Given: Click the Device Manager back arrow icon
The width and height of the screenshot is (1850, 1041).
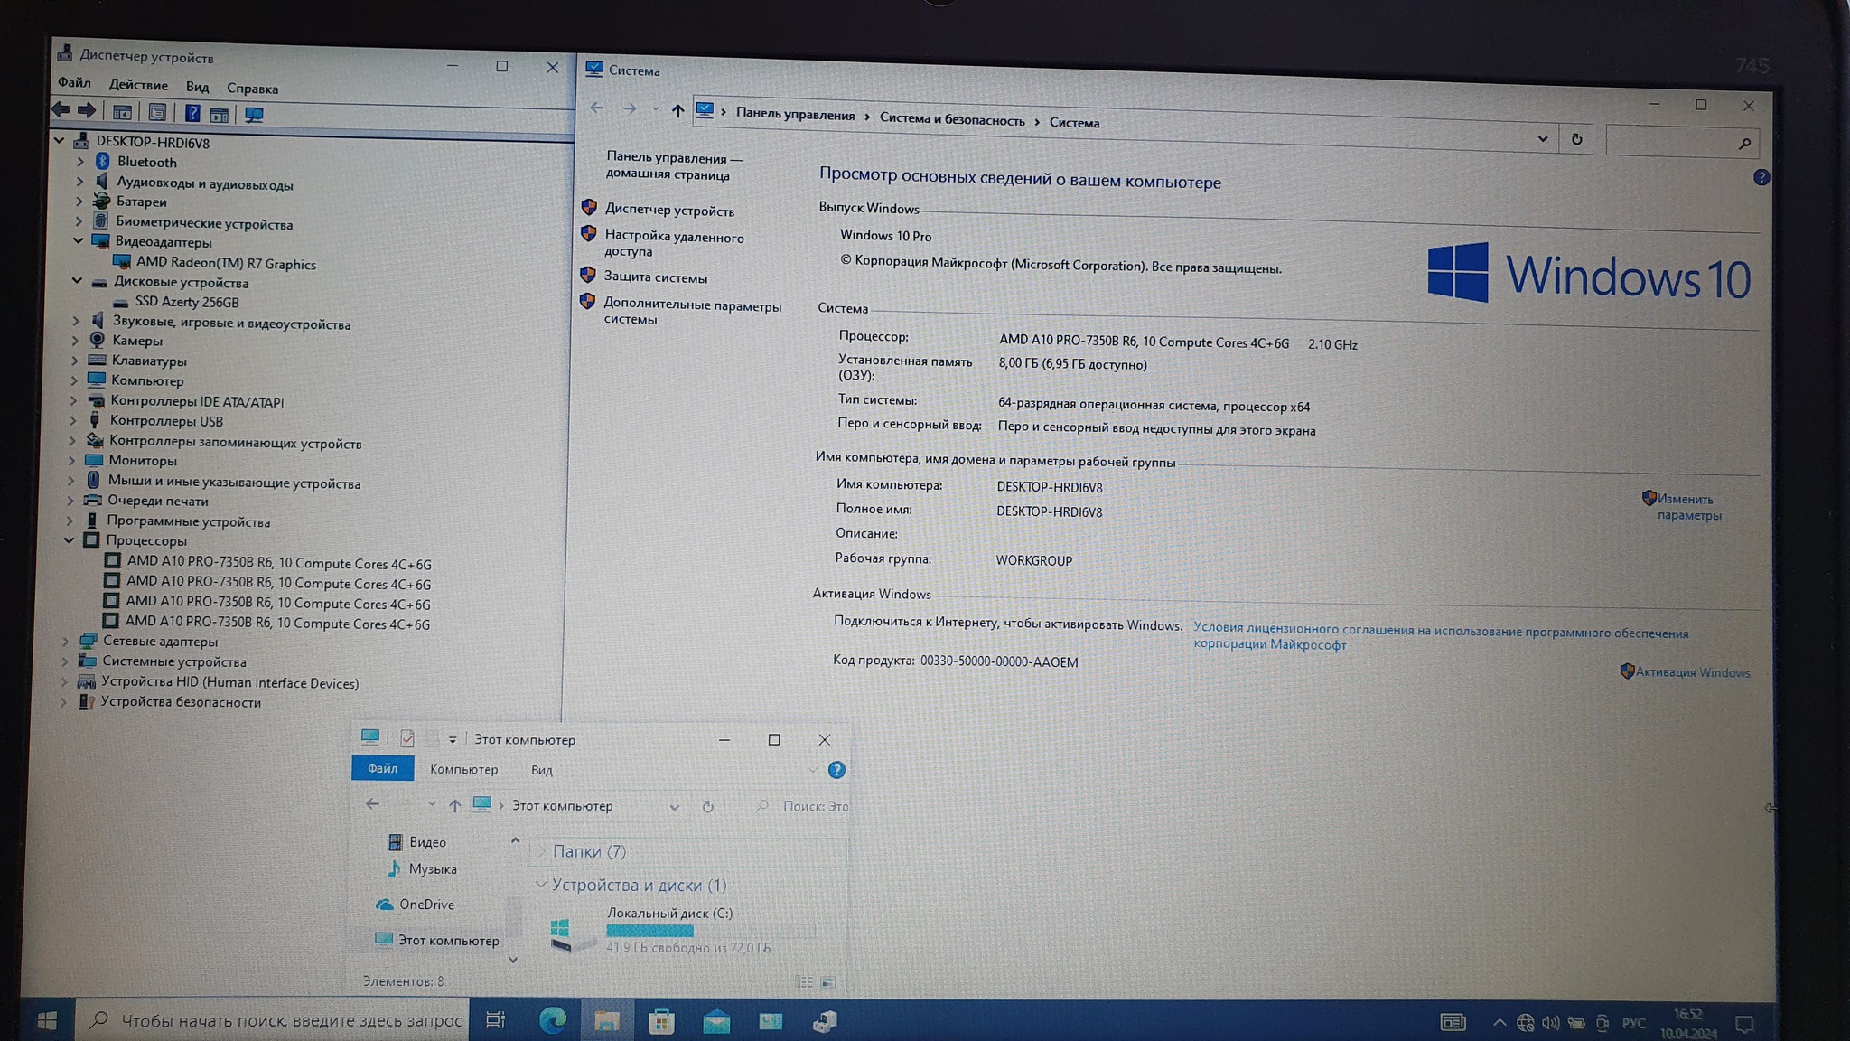Looking at the screenshot, I should click(61, 110).
